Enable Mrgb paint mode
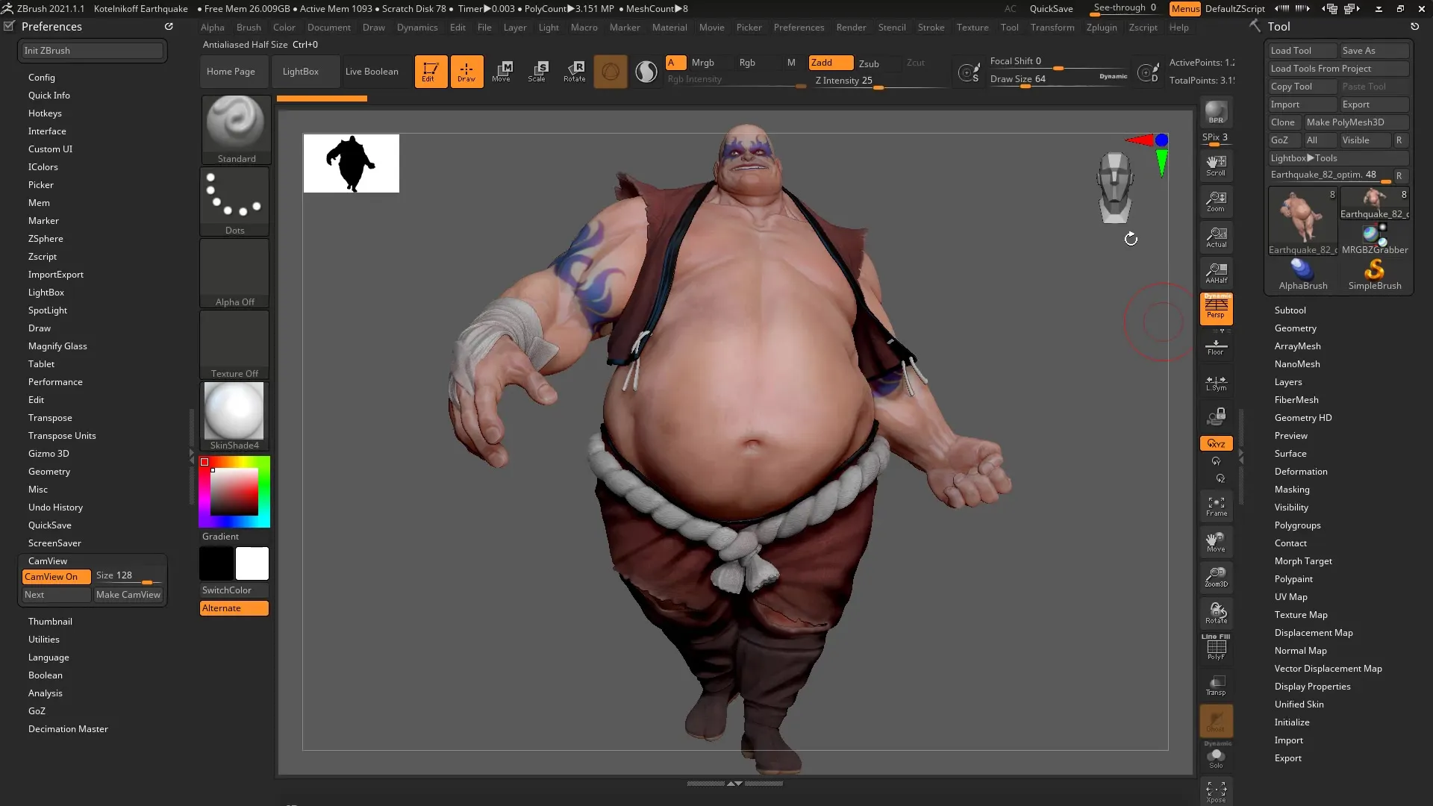The image size is (1433, 806). 702,63
